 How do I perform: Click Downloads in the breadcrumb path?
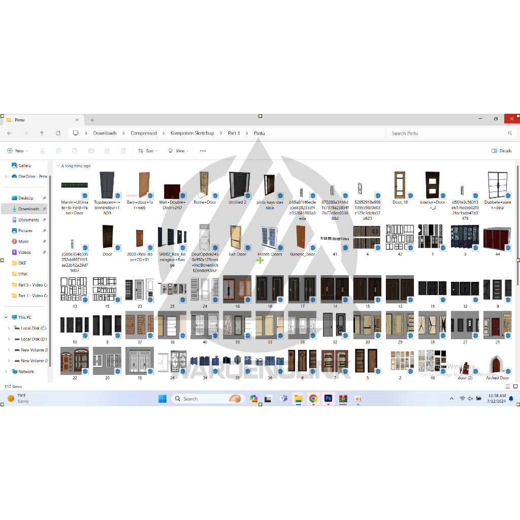coord(105,133)
